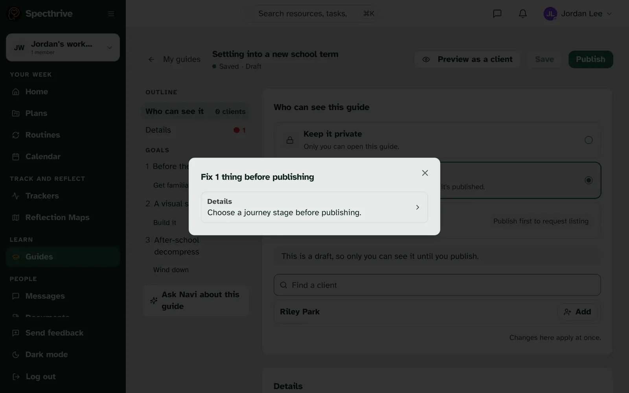Image resolution: width=629 pixels, height=393 pixels.
Task: Click the Riley Park name
Action: click(x=300, y=312)
